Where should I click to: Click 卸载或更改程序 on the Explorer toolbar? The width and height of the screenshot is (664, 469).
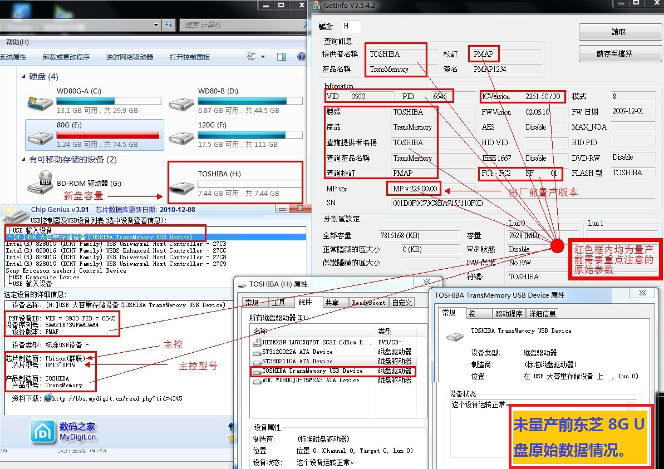66,57
